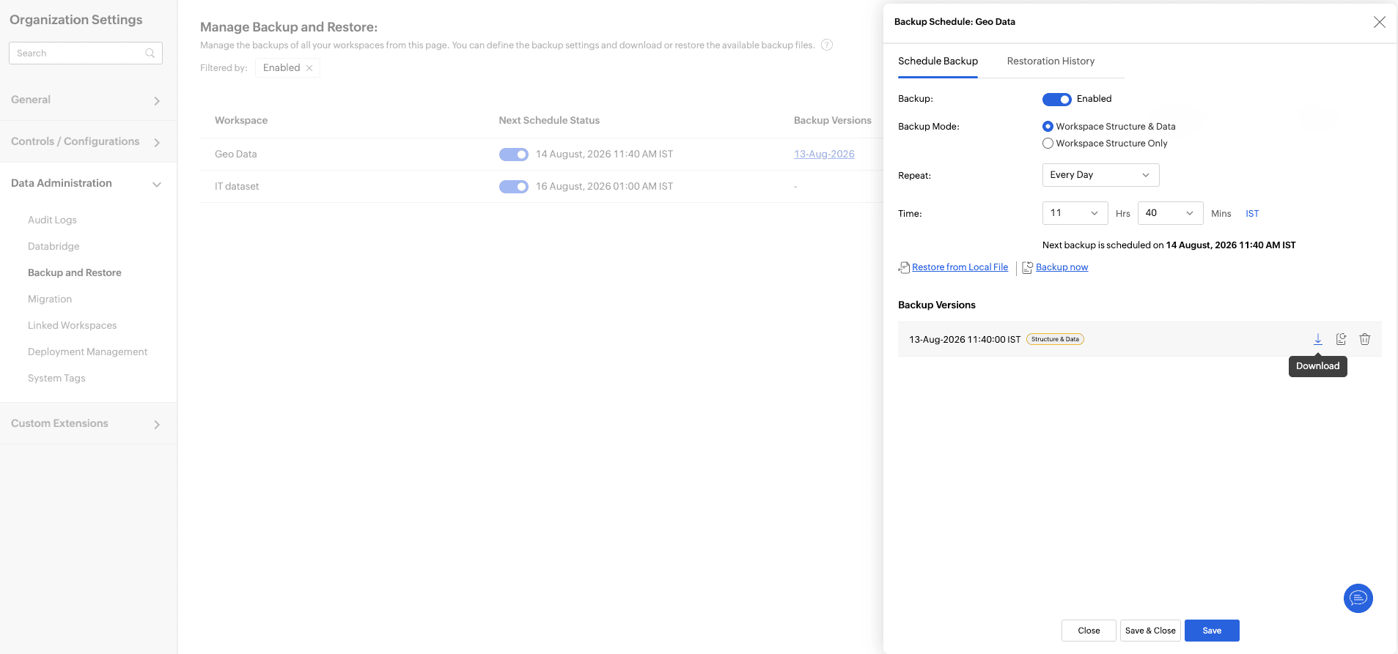Click the Backup Versions column header
This screenshot has width=1398, height=654.
(833, 121)
